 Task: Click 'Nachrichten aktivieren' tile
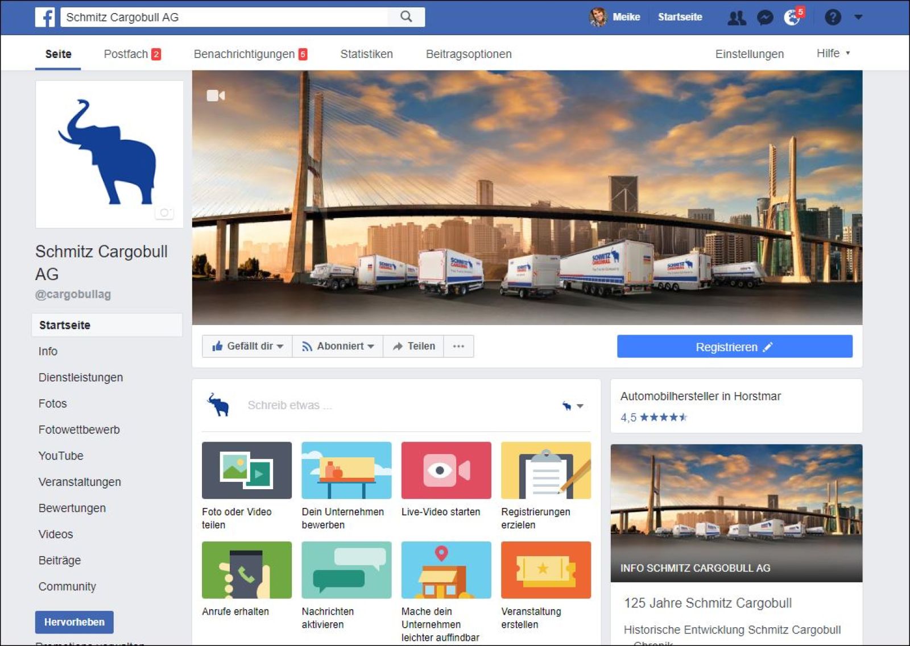pyautogui.click(x=346, y=585)
